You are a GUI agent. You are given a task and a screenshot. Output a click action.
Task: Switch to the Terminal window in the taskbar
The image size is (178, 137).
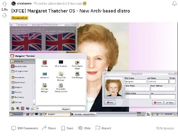pos(83,114)
